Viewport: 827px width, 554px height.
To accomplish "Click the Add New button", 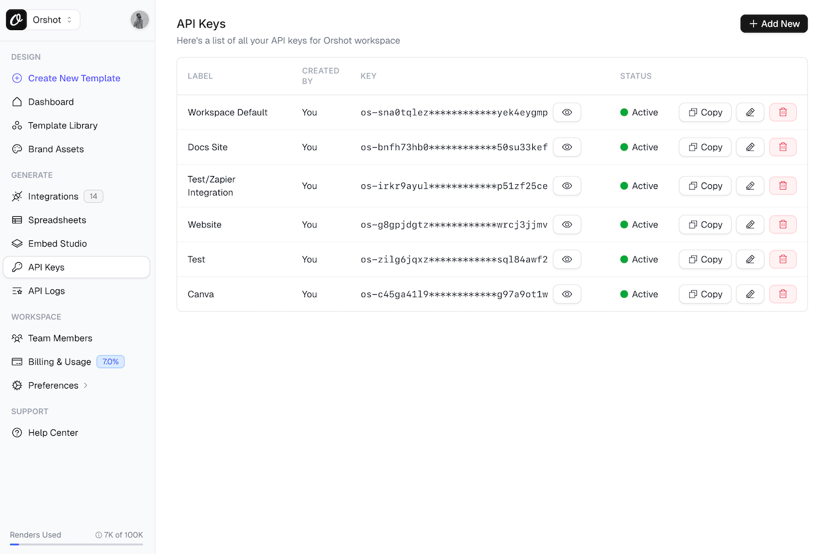I will coord(774,24).
